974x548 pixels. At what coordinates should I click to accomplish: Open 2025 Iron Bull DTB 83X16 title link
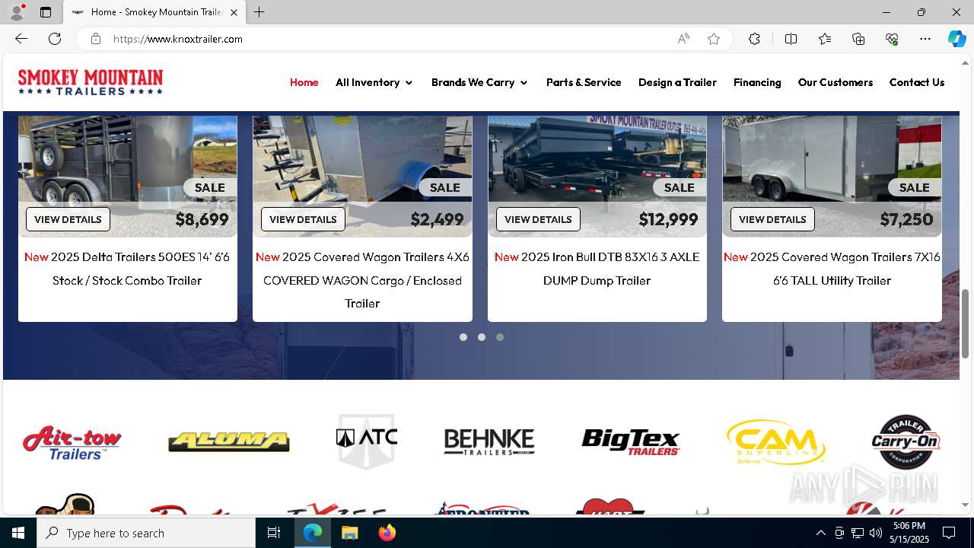[597, 269]
